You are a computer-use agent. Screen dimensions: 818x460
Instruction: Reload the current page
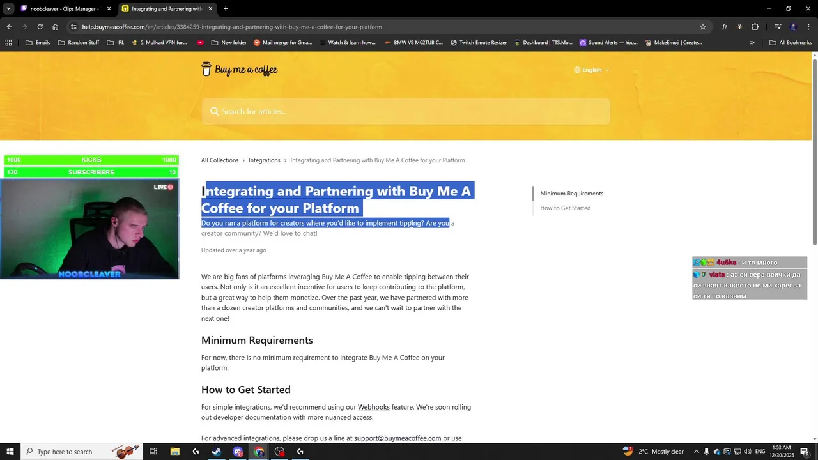click(x=40, y=27)
